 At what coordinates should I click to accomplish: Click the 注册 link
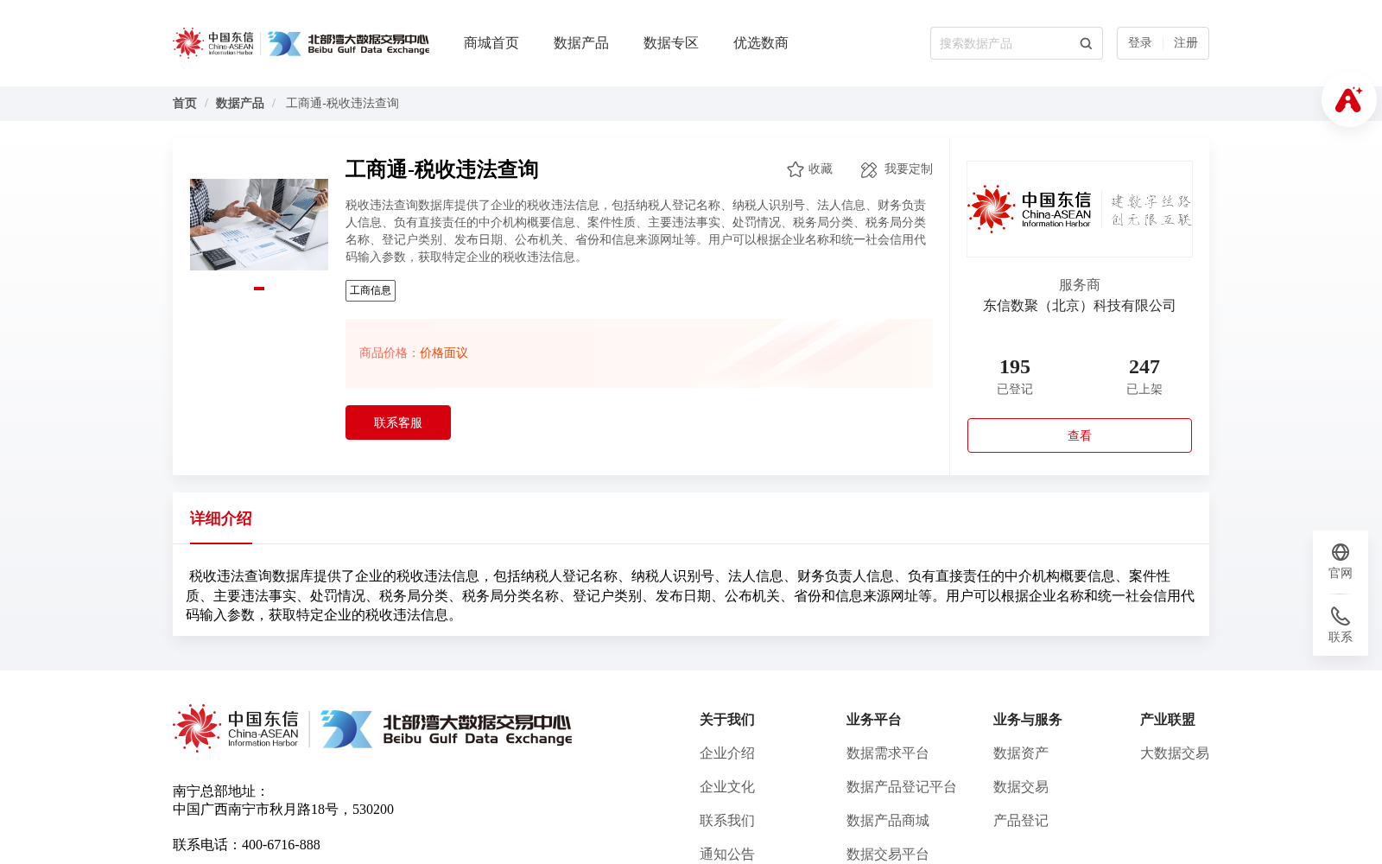[1186, 43]
